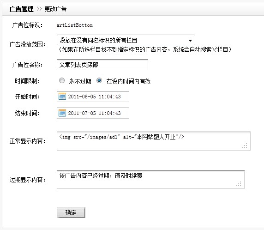Focus the 正常显示内容 textarea
This screenshot has width=264, height=230.
click(154, 141)
